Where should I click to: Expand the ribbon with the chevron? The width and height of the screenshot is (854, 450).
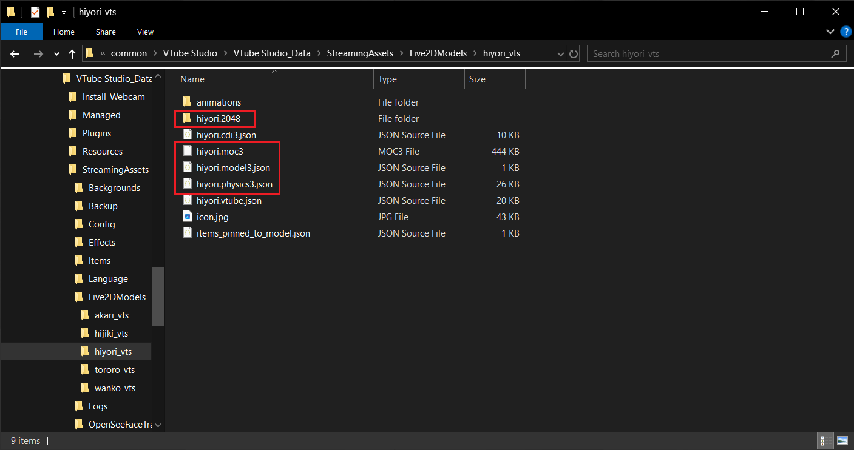pos(830,31)
